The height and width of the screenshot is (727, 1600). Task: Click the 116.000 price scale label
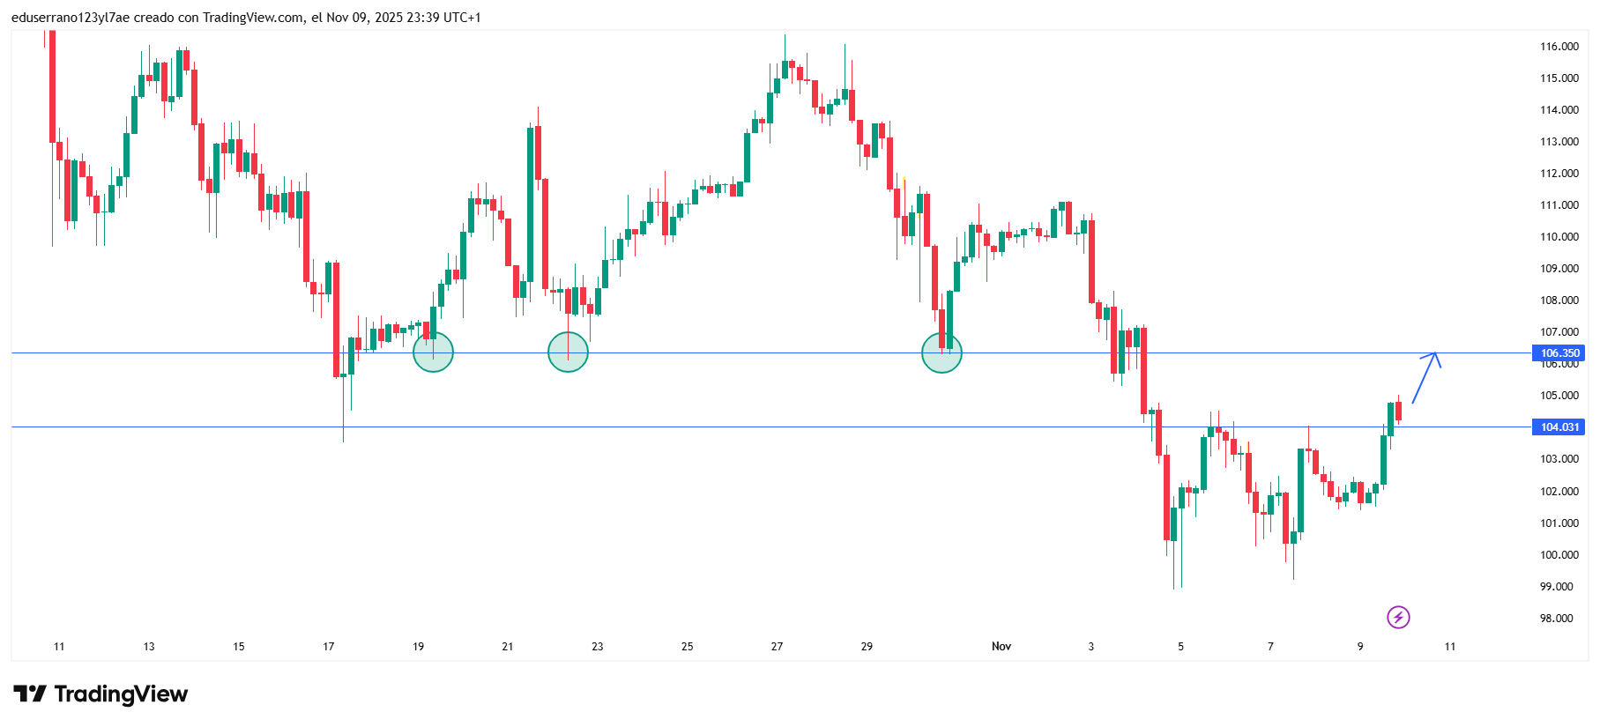[x=1559, y=47]
